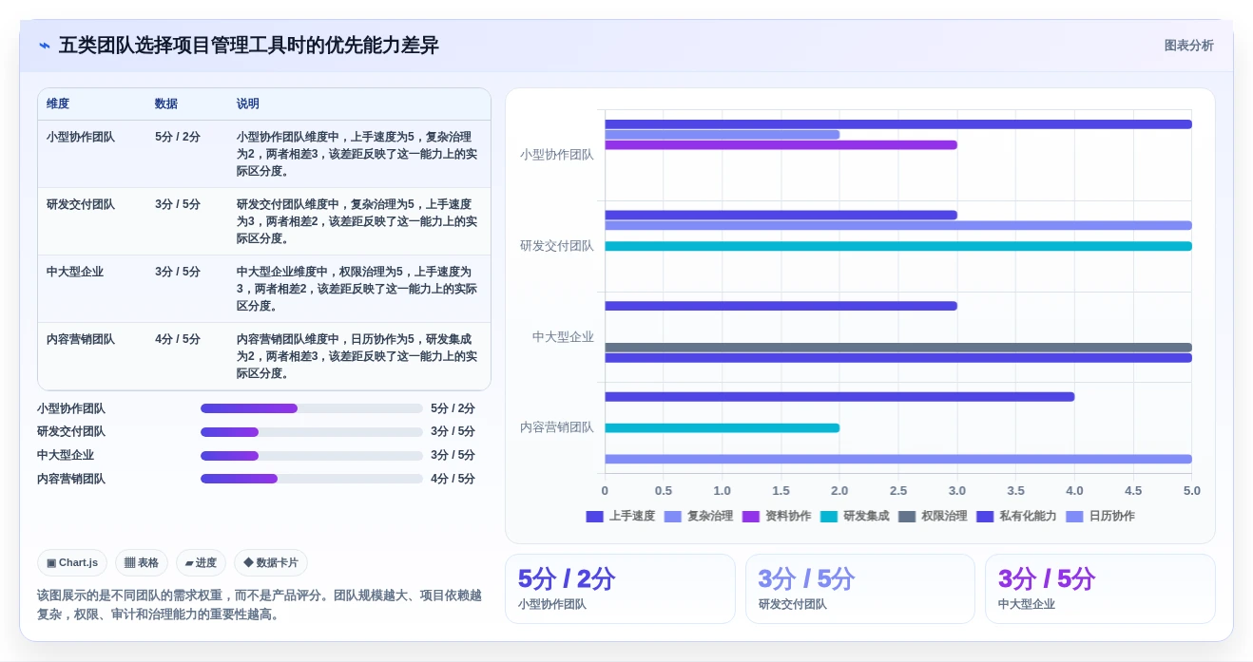Click 内容营销团队 progress bar
1253x662 pixels.
tap(312, 479)
